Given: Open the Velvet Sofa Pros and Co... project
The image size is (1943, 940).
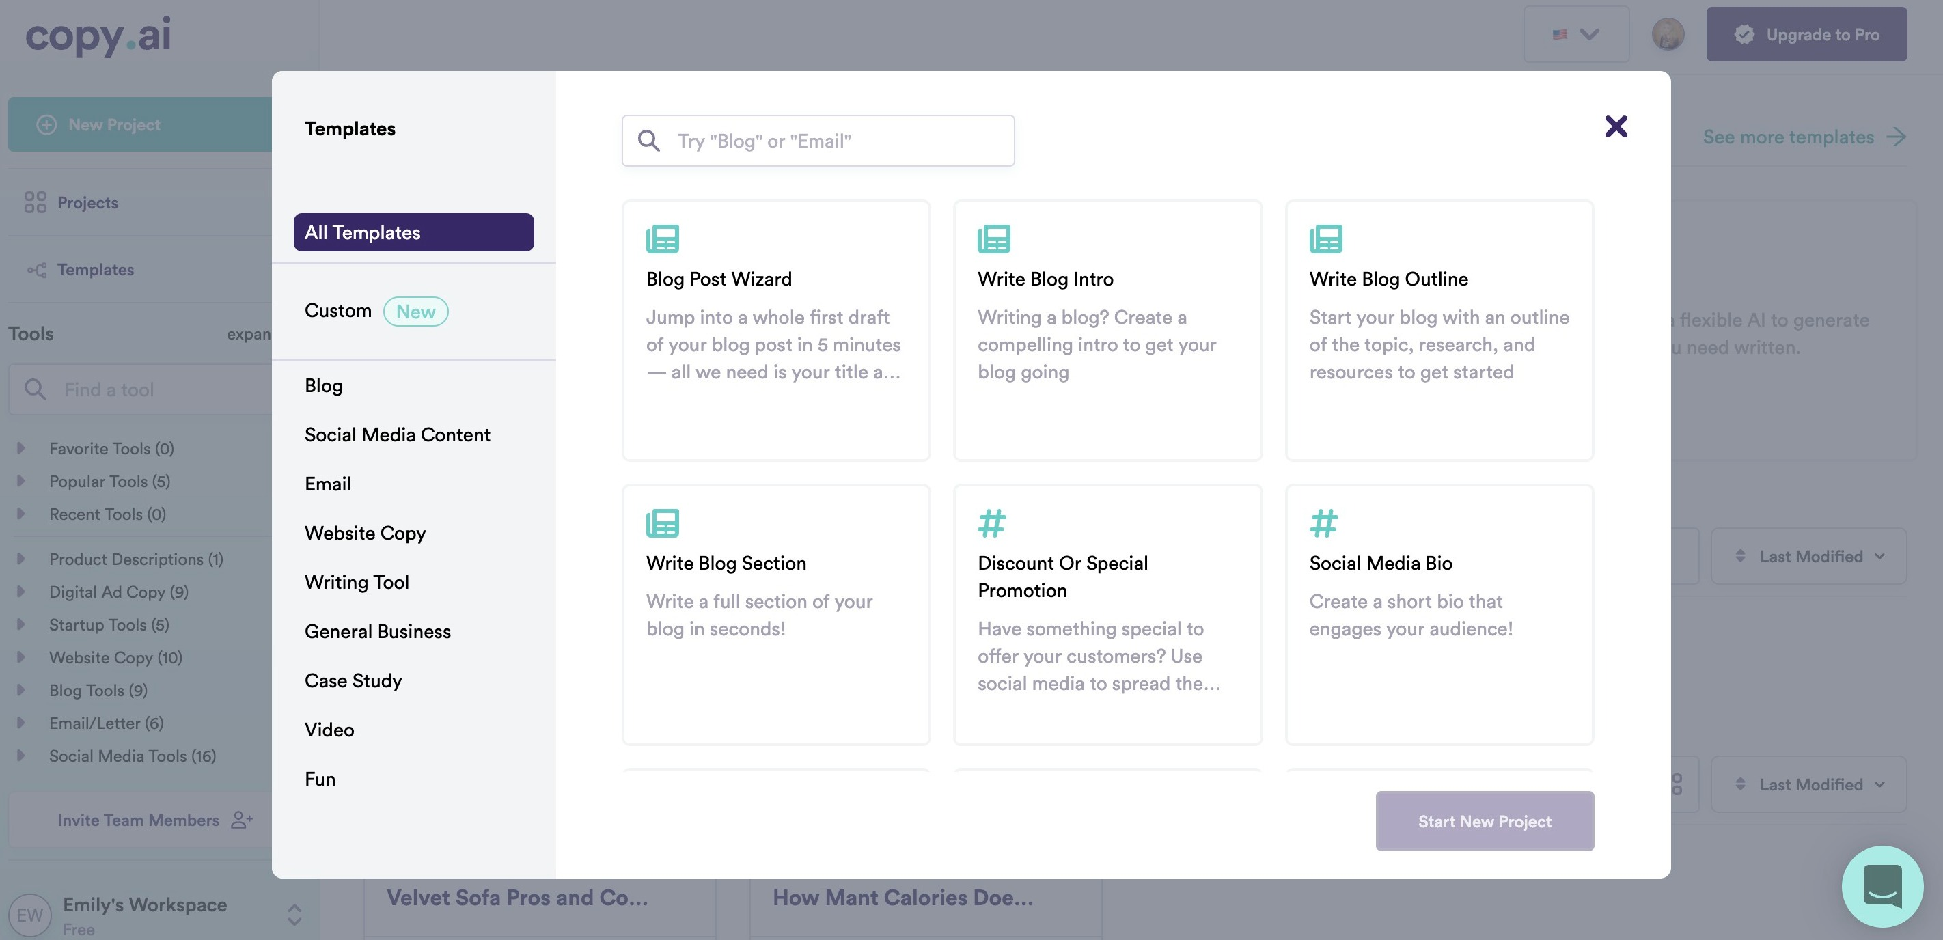Looking at the screenshot, I should (517, 898).
